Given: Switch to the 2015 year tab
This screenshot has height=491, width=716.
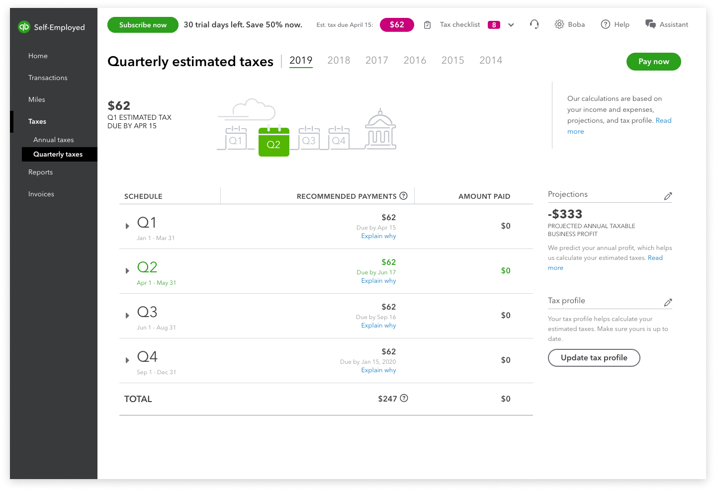Looking at the screenshot, I should click(453, 60).
